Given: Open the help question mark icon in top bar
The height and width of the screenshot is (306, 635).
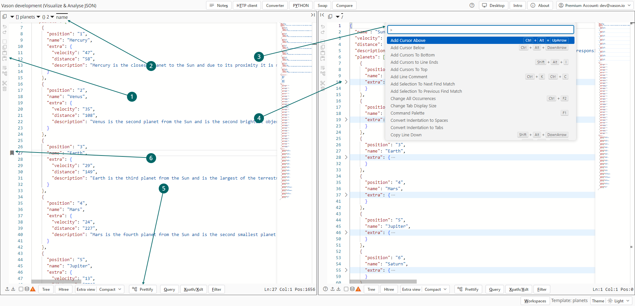Looking at the screenshot, I should (x=472, y=6).
